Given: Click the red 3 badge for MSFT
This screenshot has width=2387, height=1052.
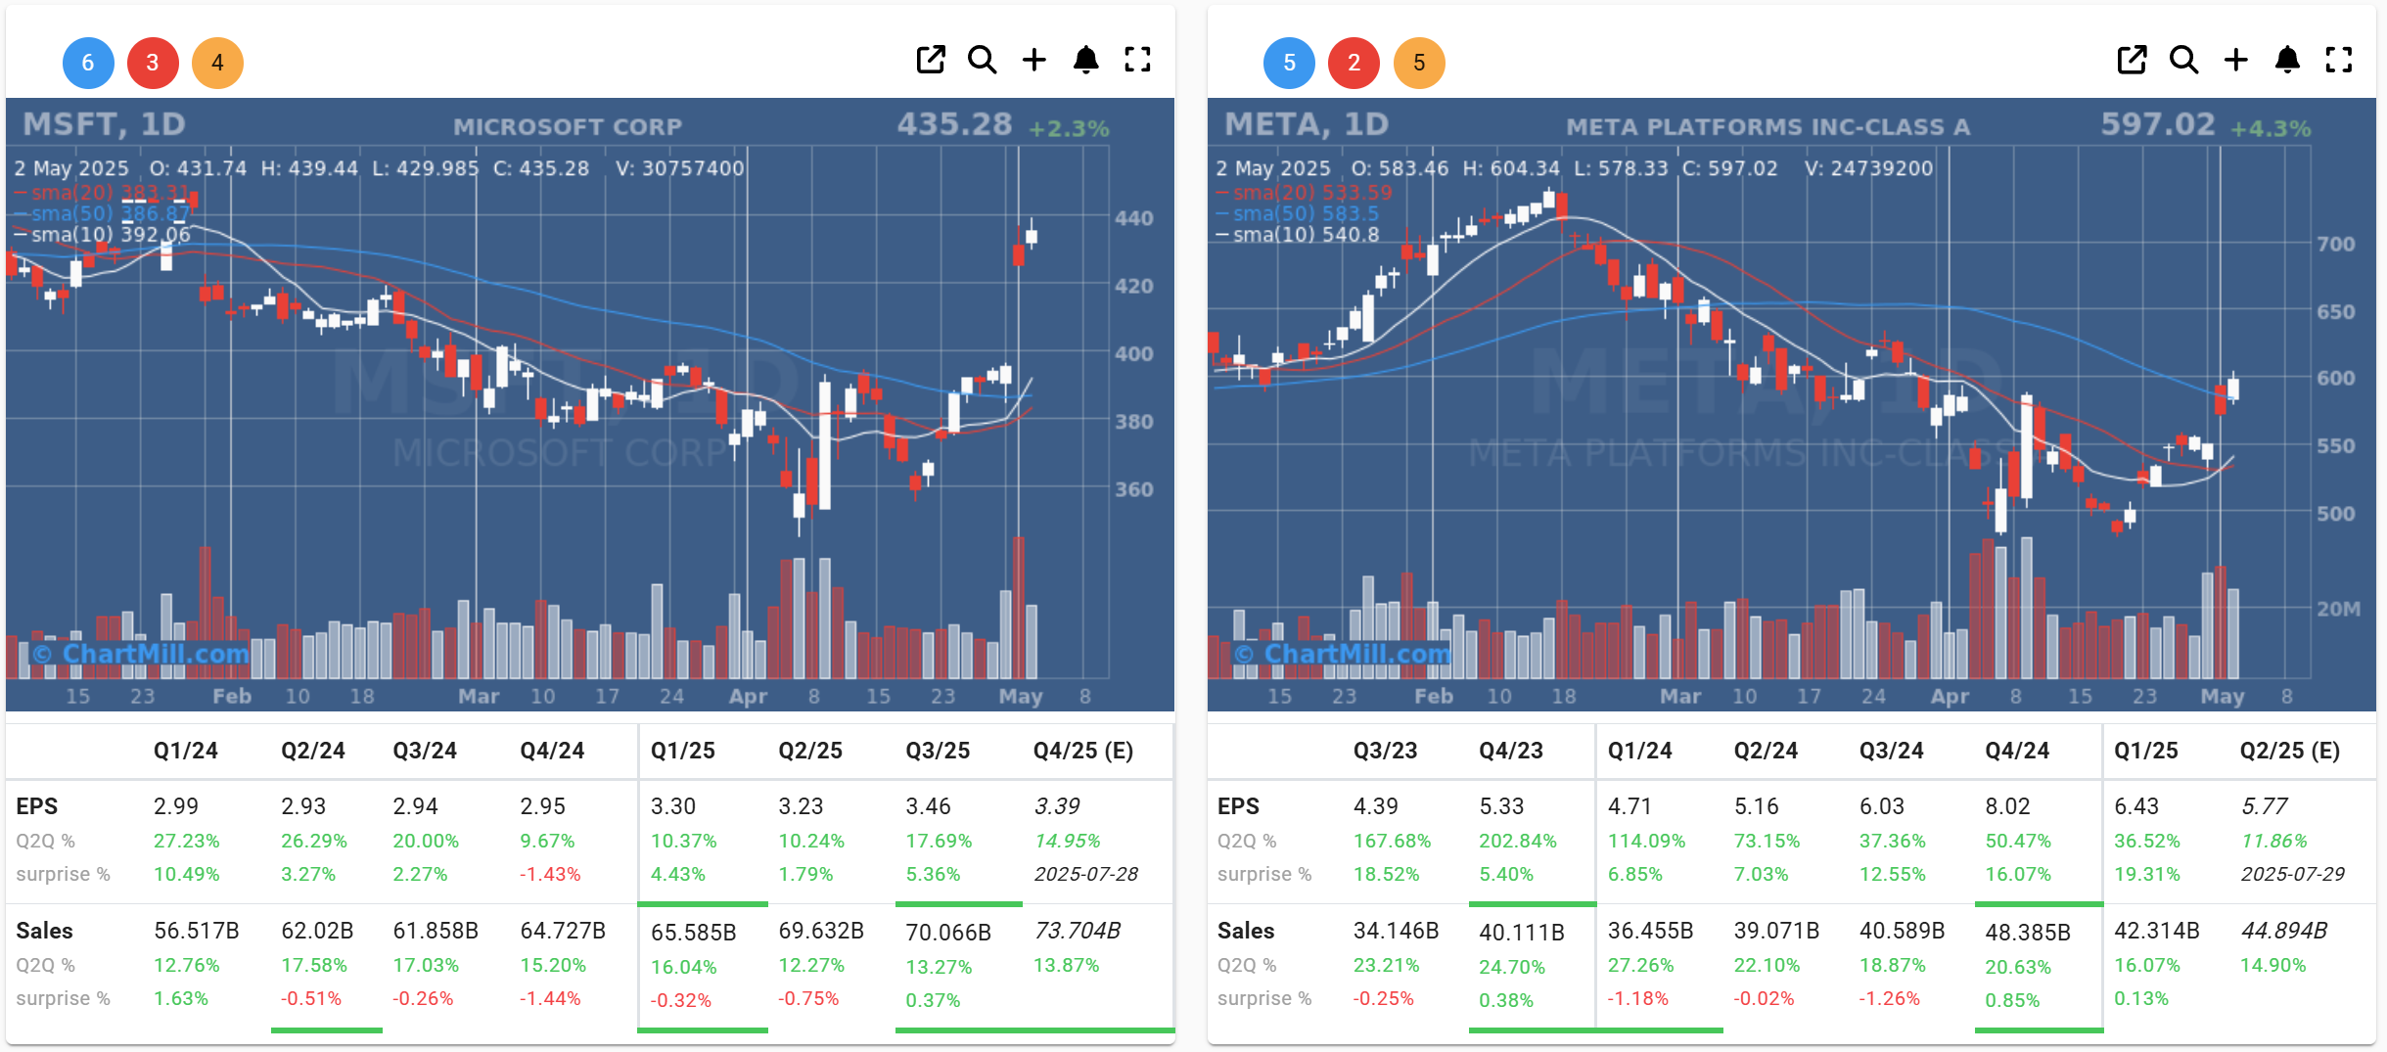Looking at the screenshot, I should pyautogui.click(x=153, y=63).
